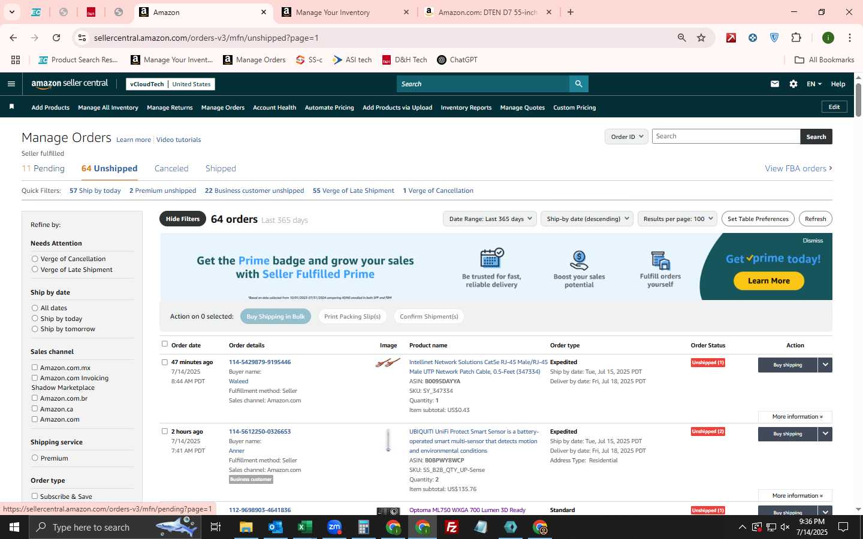Bookmark this page with star icon
Viewport: 863px width, 539px height.
[701, 38]
